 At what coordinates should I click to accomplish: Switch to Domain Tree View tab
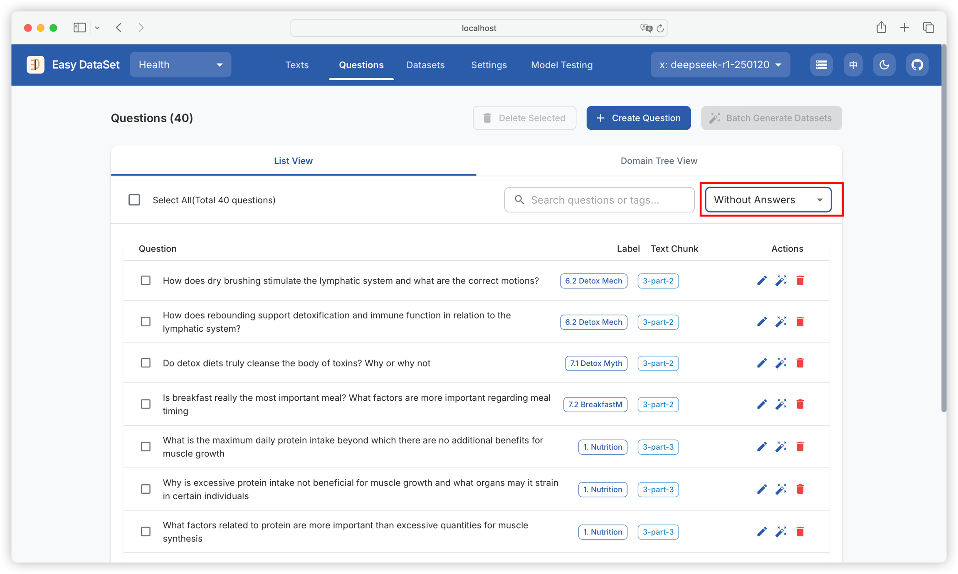pos(659,161)
